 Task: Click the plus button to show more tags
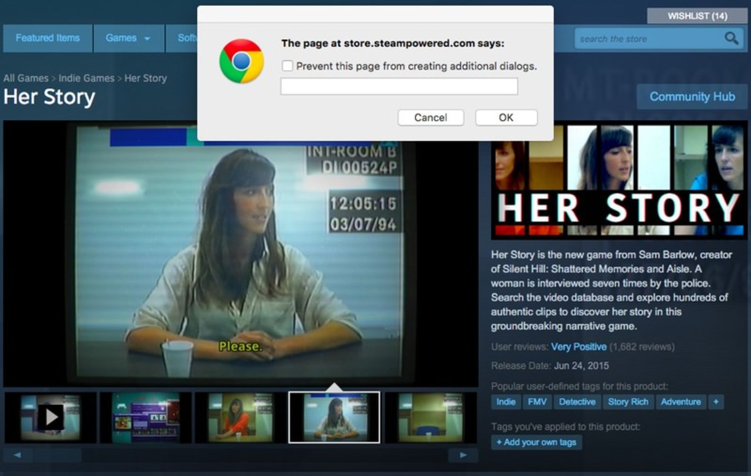(716, 402)
